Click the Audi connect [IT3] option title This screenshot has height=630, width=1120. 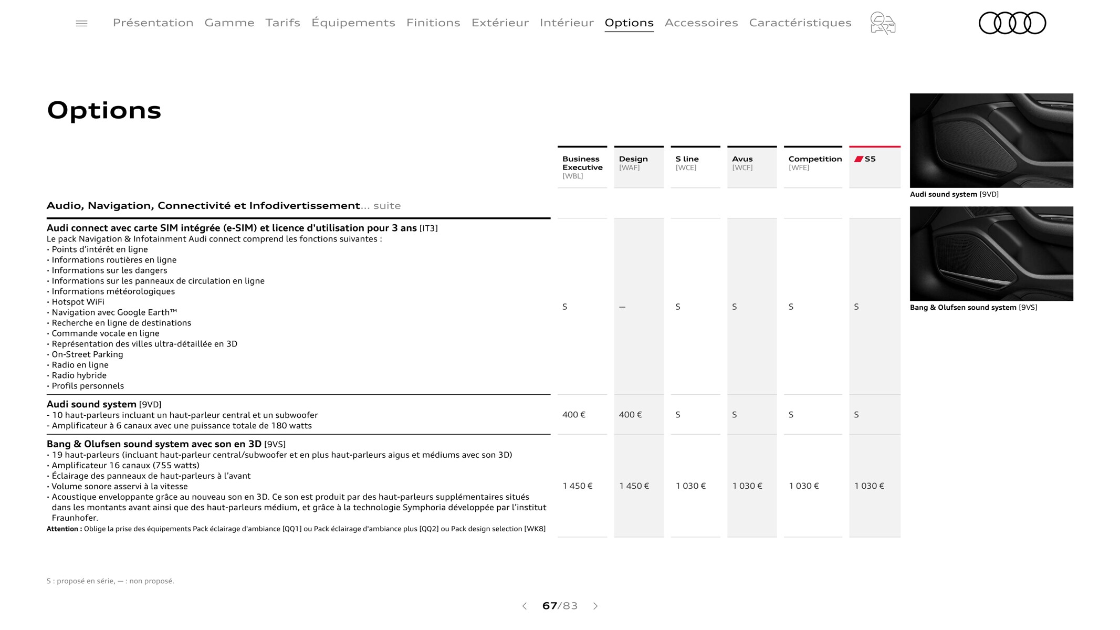coord(242,228)
